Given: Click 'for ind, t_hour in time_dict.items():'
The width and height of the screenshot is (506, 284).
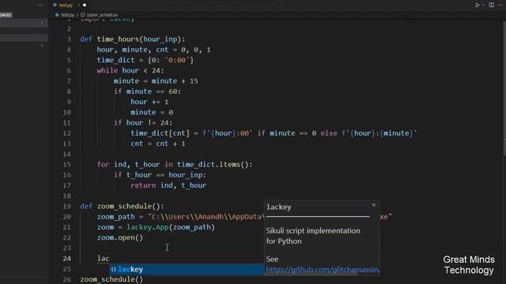Looking at the screenshot, I should [175, 165].
